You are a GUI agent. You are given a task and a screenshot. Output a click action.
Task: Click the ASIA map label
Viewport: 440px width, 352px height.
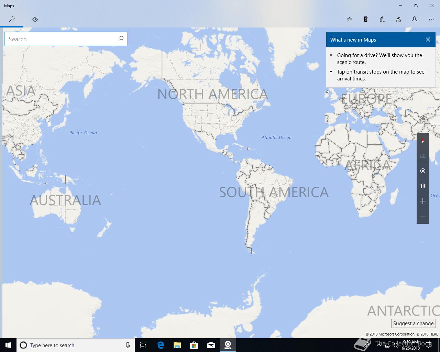pos(21,91)
